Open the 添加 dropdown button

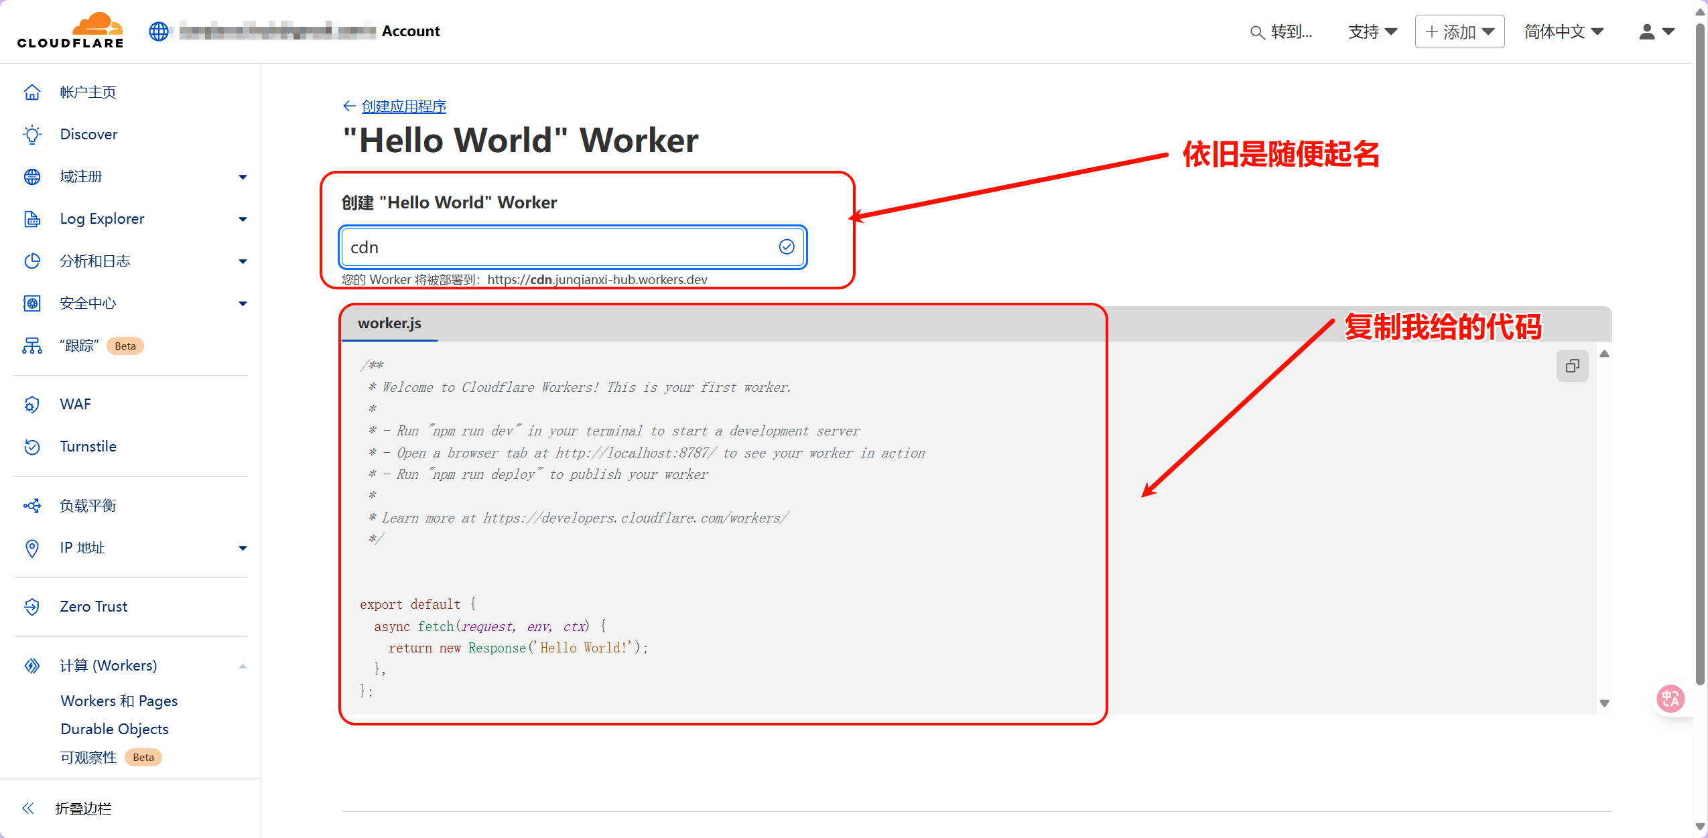coord(1459,31)
